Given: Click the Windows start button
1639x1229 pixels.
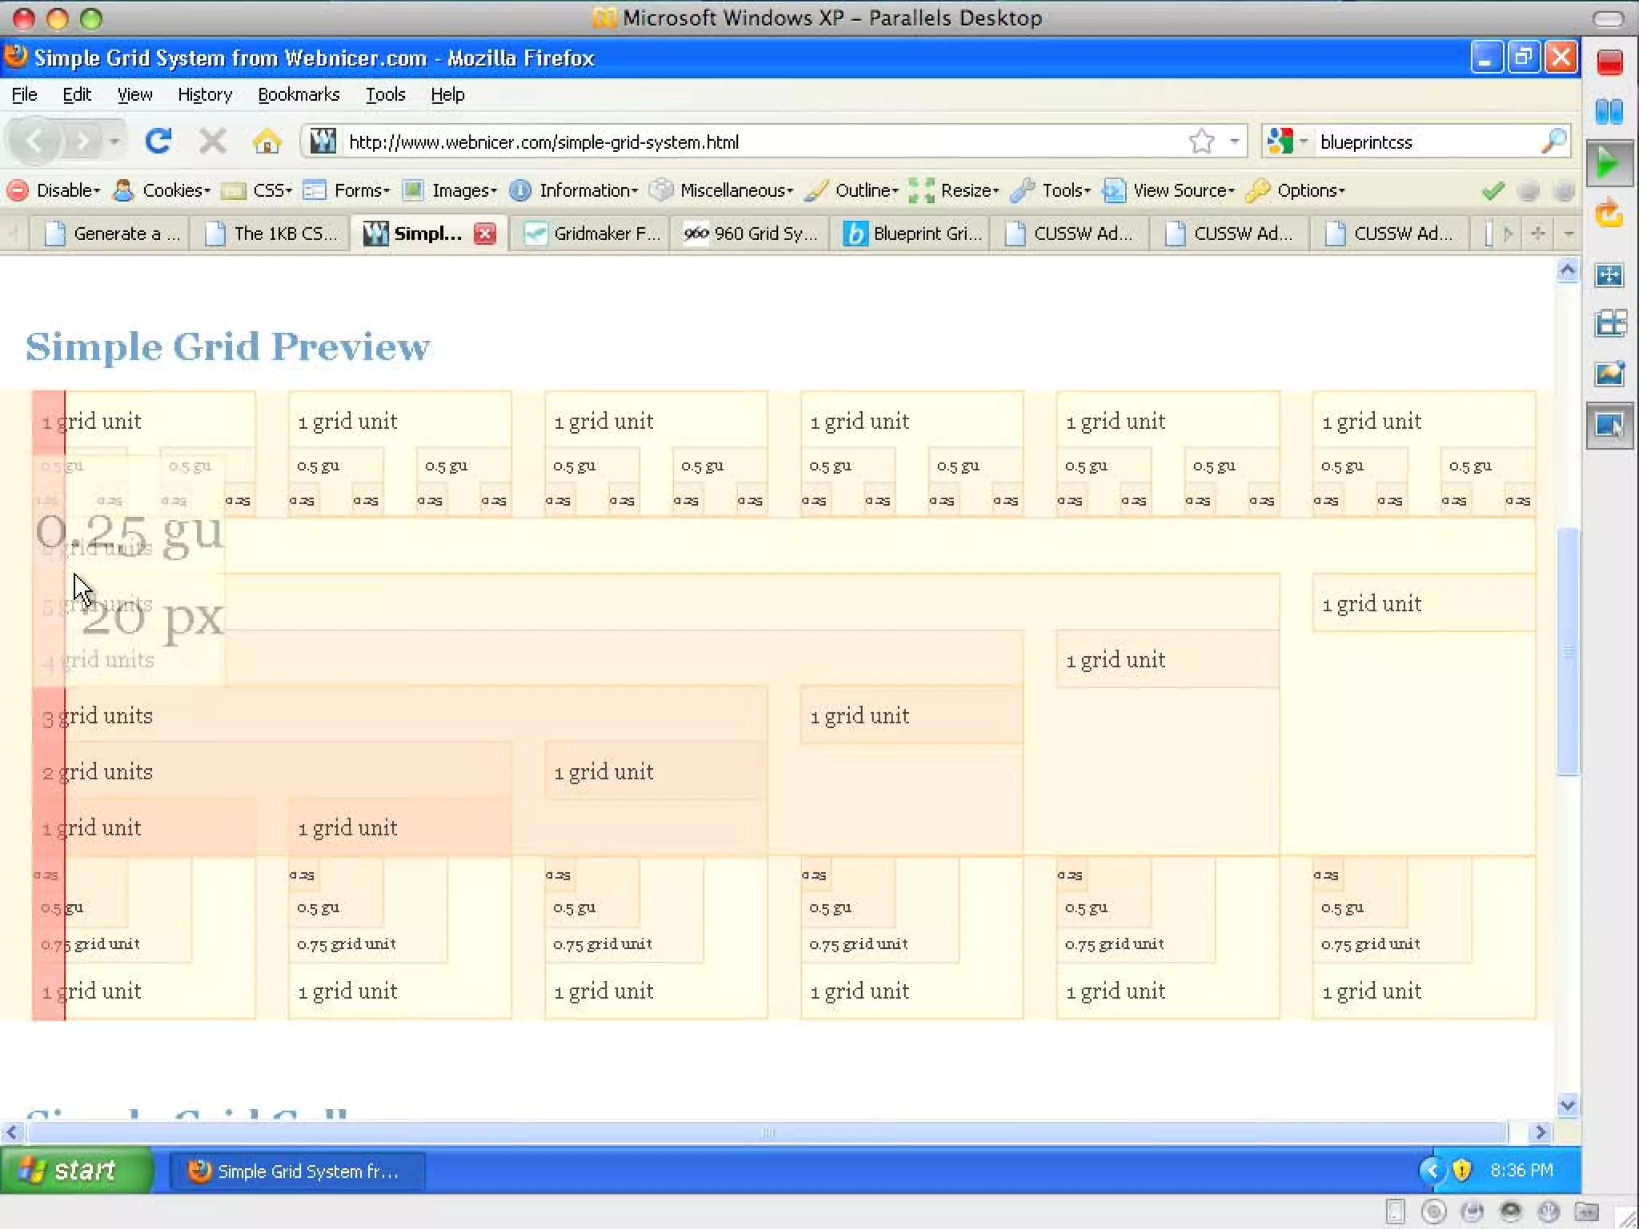Looking at the screenshot, I should tap(75, 1171).
